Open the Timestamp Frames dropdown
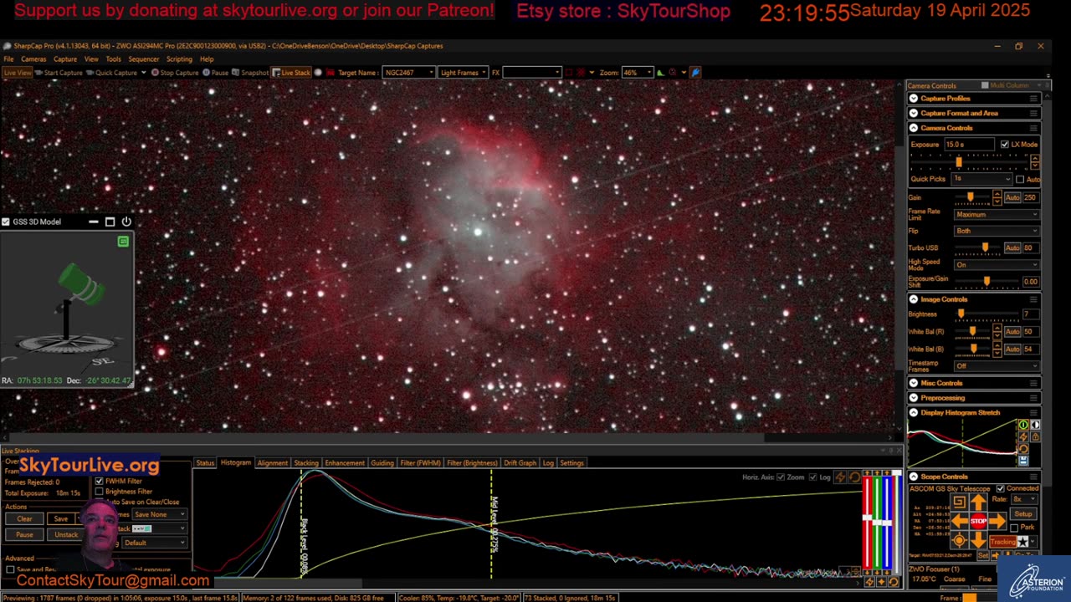 click(997, 366)
